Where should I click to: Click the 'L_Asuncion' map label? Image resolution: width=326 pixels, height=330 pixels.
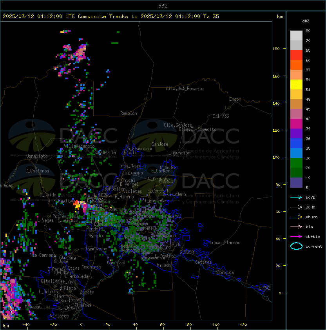[x=178, y=153]
